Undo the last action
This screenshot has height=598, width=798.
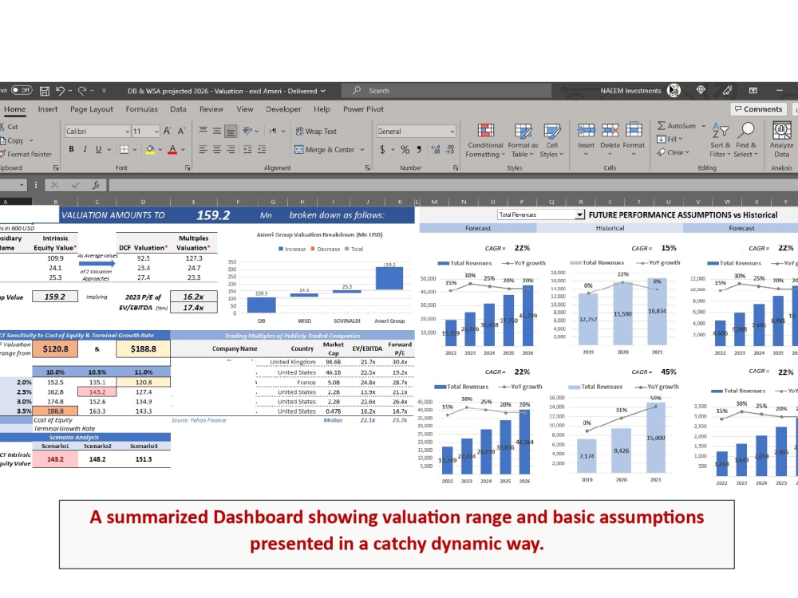(x=61, y=91)
